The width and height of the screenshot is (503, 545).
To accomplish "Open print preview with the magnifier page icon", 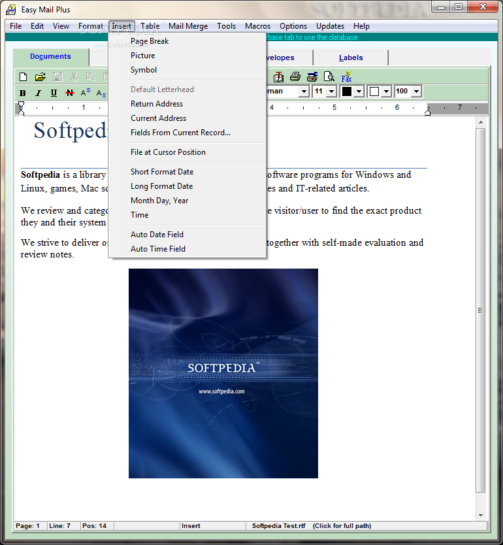I will pos(329,76).
